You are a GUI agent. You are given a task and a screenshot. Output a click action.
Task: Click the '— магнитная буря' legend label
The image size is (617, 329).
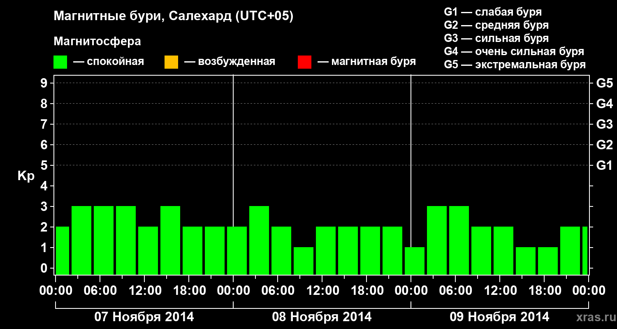367,62
